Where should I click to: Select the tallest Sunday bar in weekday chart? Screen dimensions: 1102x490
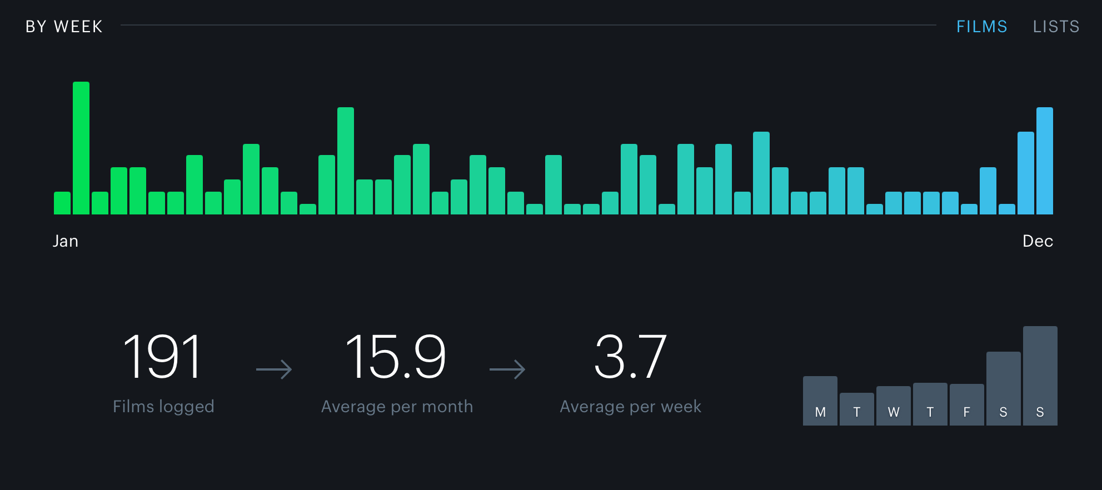pos(1040,376)
